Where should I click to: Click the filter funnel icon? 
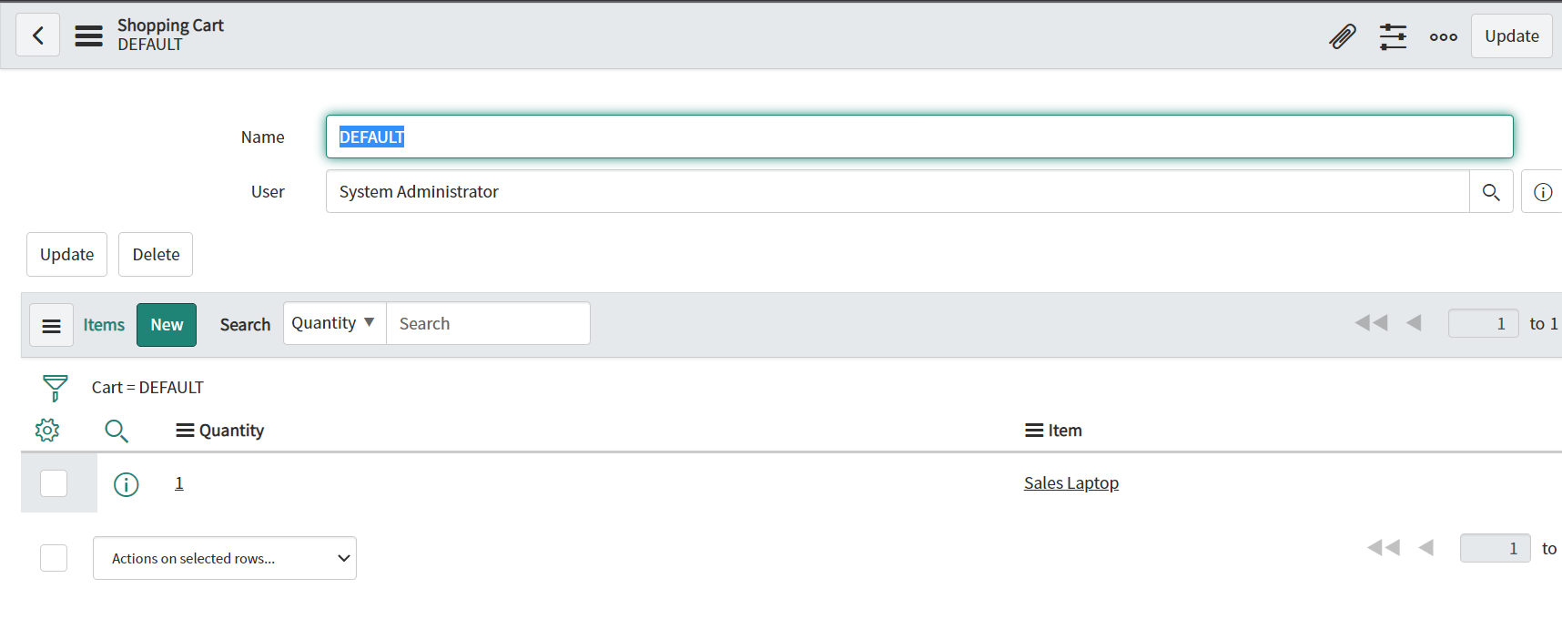coord(55,388)
